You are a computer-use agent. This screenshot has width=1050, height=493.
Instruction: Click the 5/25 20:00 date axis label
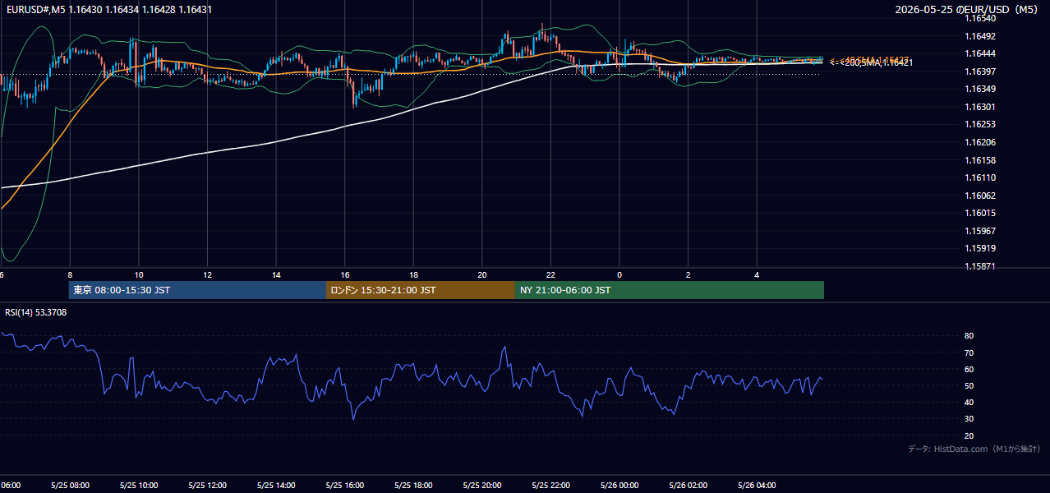[x=482, y=485]
